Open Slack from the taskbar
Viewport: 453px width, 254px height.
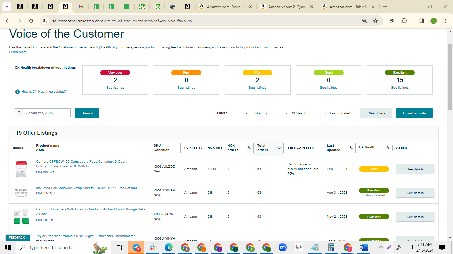tap(153, 247)
